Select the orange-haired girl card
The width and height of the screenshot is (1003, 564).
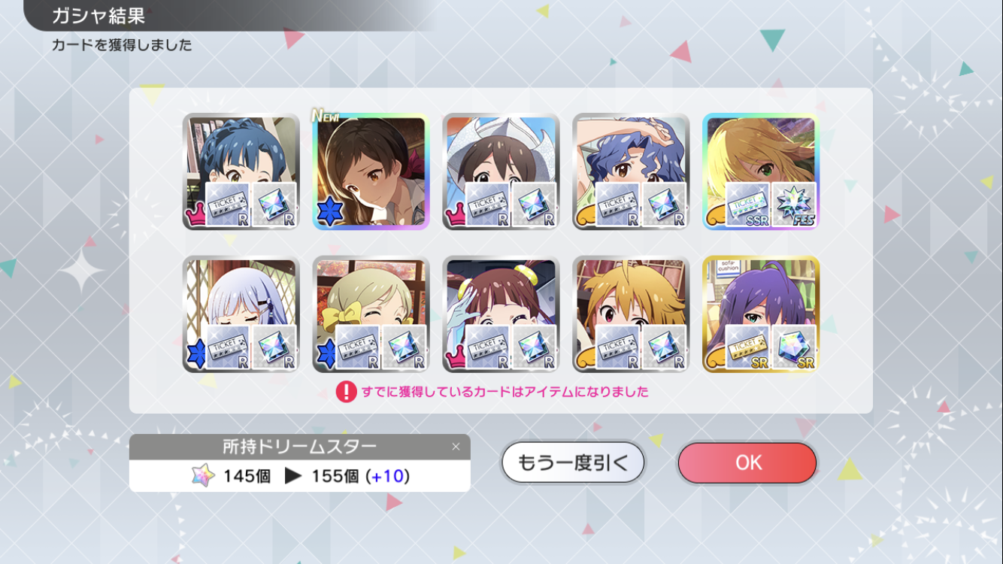pyautogui.click(x=631, y=314)
